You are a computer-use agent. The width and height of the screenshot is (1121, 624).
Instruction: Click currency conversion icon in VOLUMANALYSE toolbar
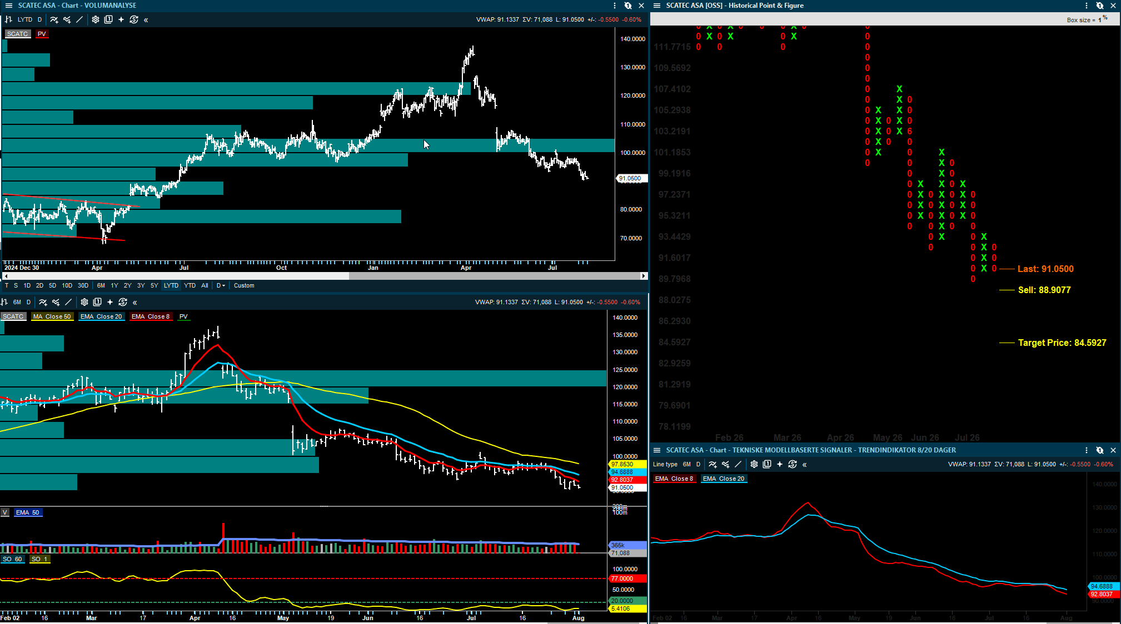134,19
